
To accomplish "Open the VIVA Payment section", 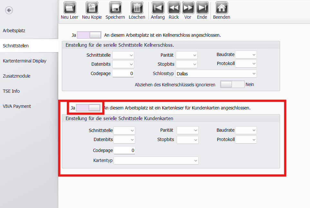I will (17, 106).
